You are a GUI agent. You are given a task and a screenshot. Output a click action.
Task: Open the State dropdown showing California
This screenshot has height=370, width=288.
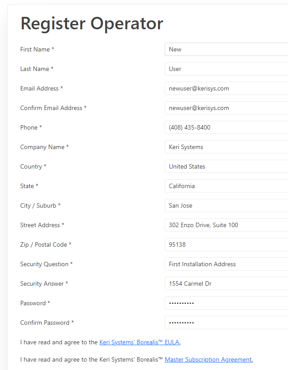tap(226, 186)
